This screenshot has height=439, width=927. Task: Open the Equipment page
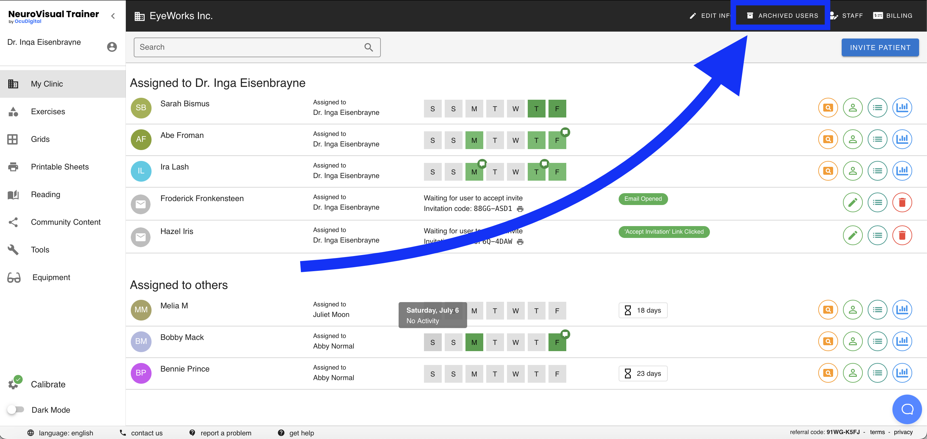point(63,277)
